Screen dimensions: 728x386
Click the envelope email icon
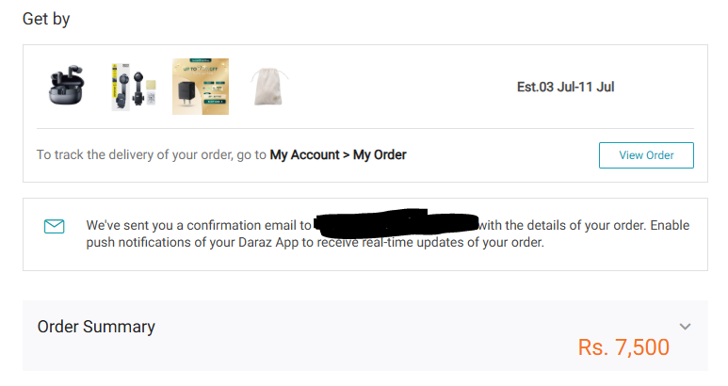click(55, 226)
